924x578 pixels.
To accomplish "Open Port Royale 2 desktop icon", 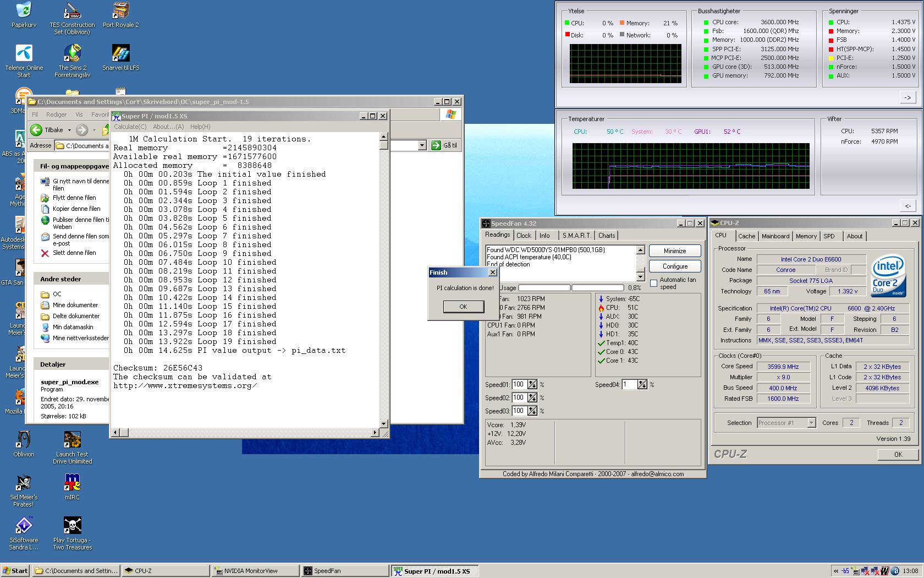I will 120,15.
